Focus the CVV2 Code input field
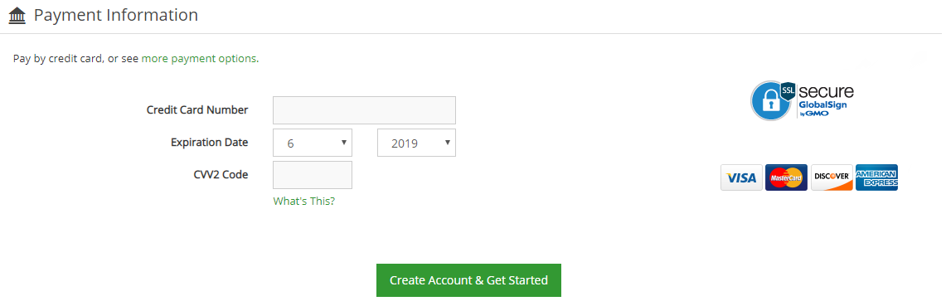 pyautogui.click(x=313, y=175)
